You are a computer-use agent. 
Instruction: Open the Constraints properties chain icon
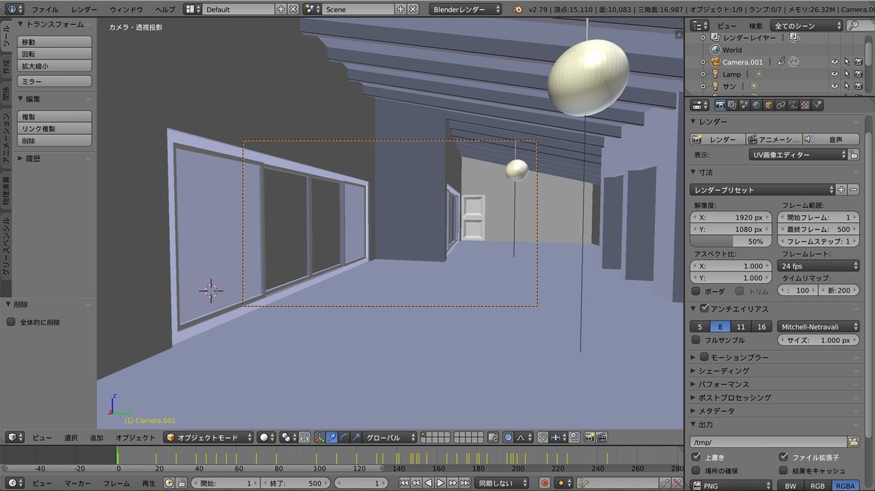pos(781,105)
